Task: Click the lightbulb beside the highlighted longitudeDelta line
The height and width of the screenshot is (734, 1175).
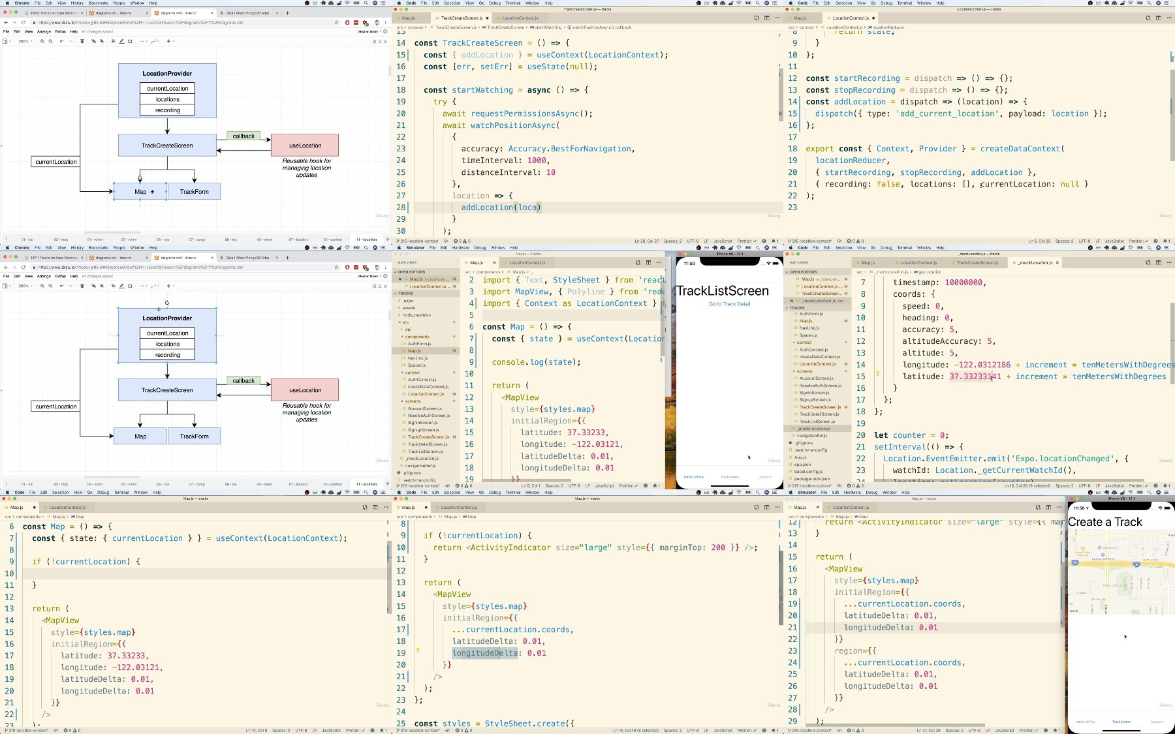Action: tap(418, 650)
